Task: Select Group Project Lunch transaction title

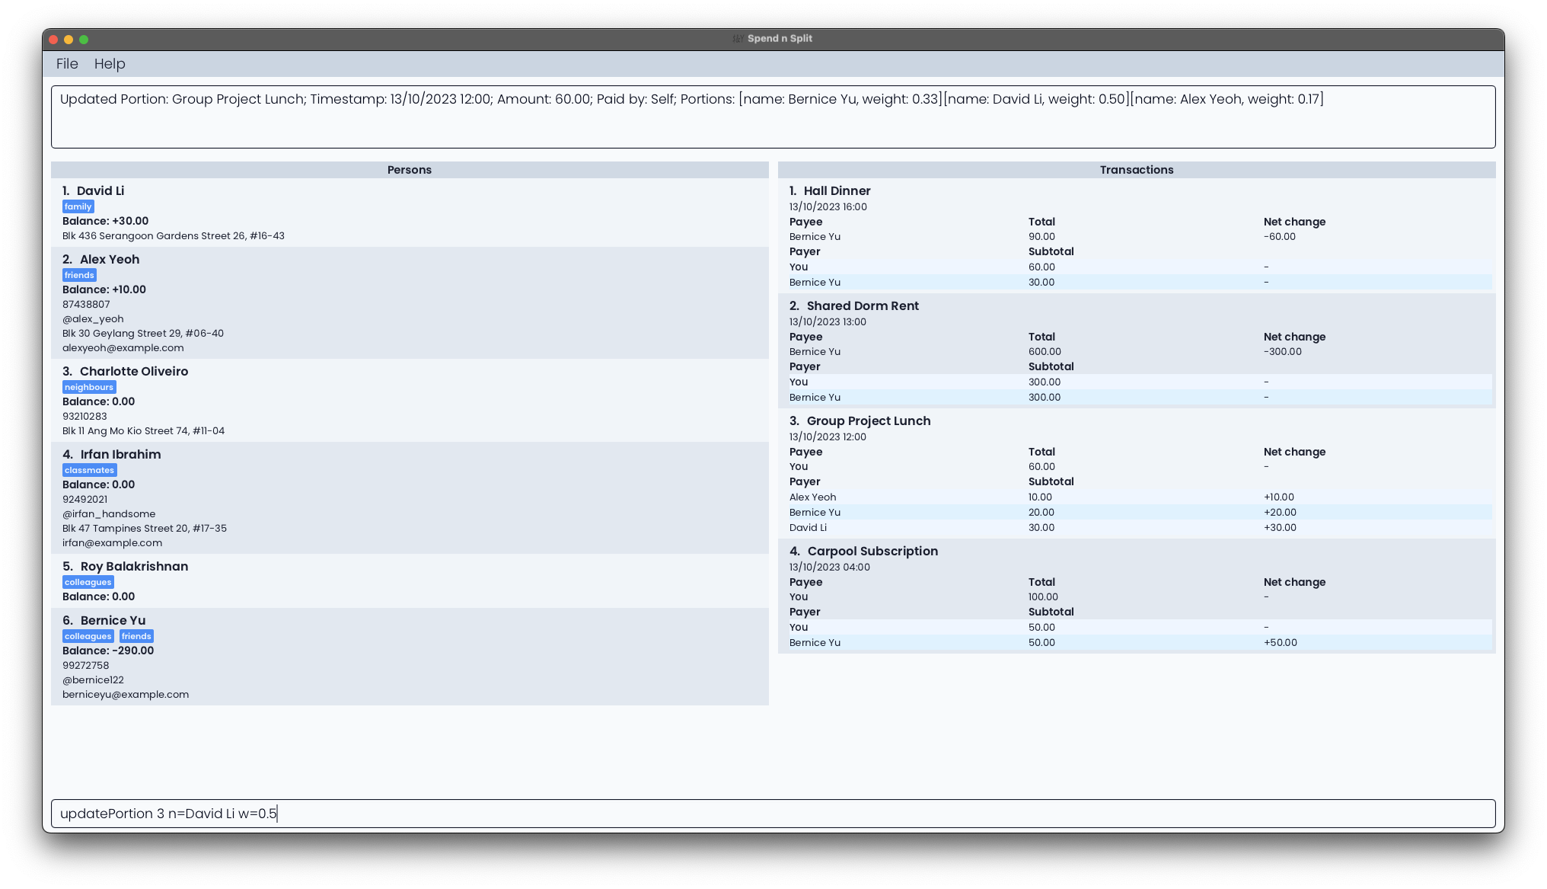Action: pyautogui.click(x=869, y=421)
